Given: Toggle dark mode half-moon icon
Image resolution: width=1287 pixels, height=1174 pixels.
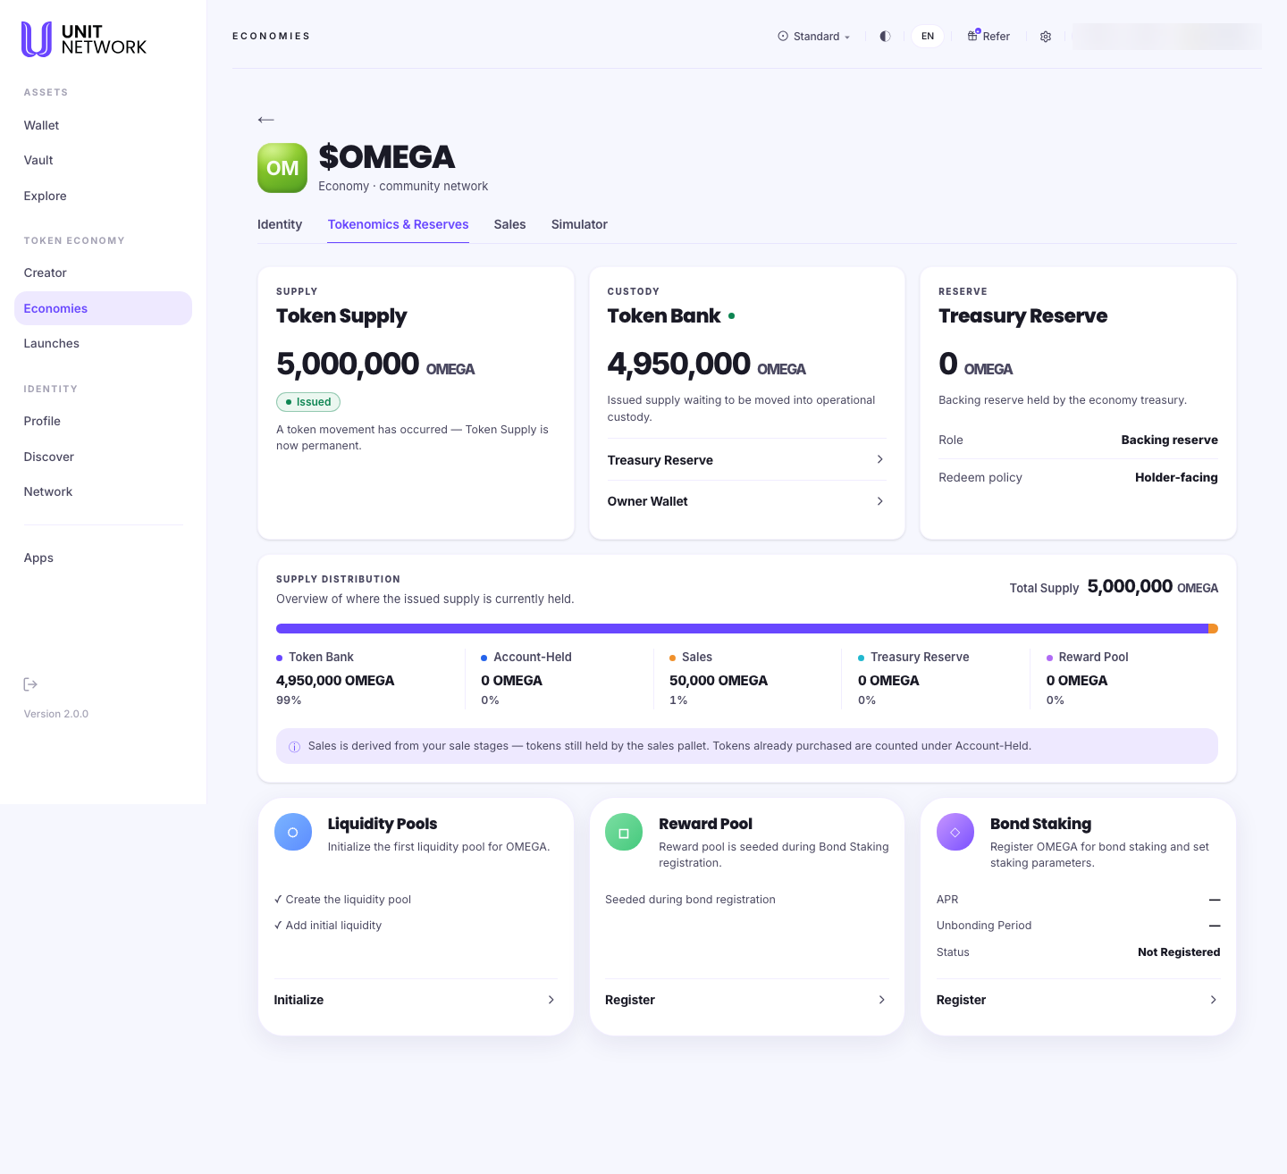Looking at the screenshot, I should [885, 37].
